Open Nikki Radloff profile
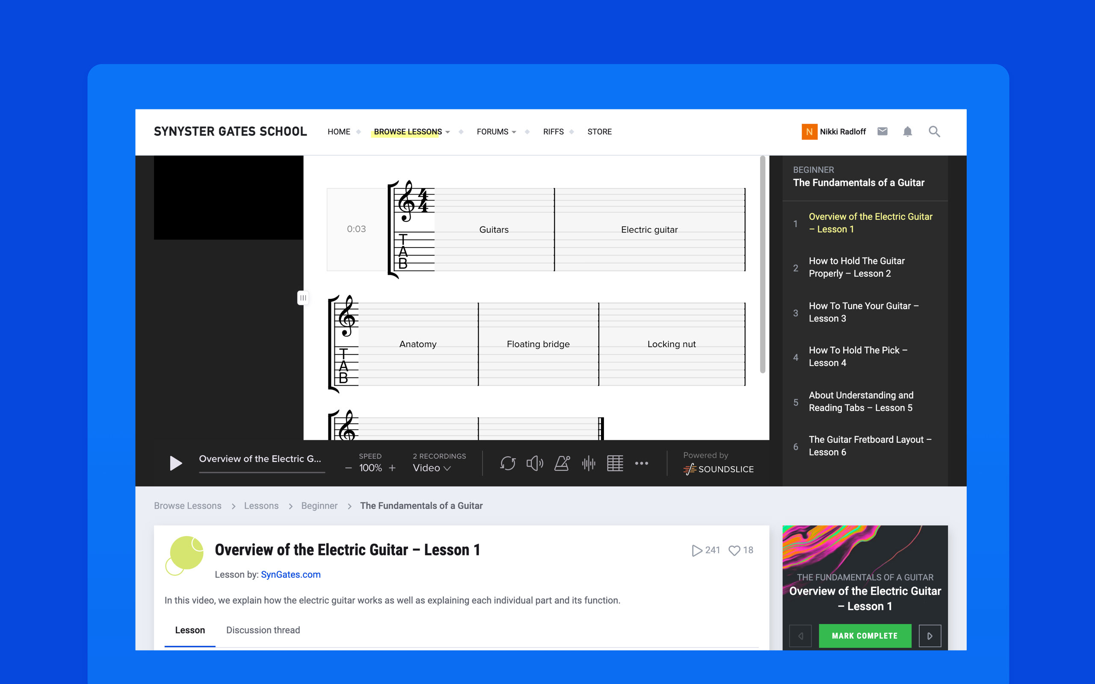The image size is (1095, 684). click(843, 132)
